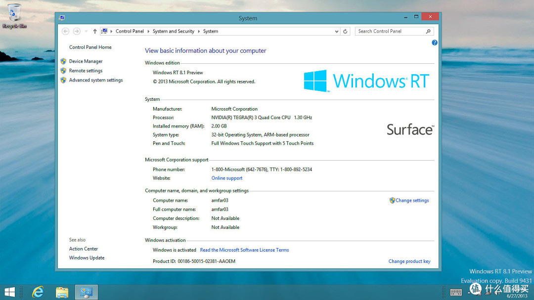Click the System control panel taskbar button
This screenshot has height=300, width=534.
tap(86, 292)
